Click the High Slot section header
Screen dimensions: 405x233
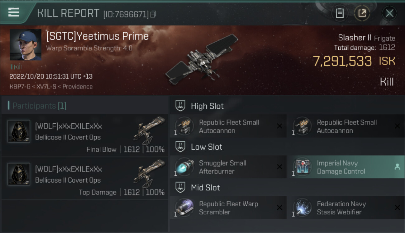click(207, 106)
